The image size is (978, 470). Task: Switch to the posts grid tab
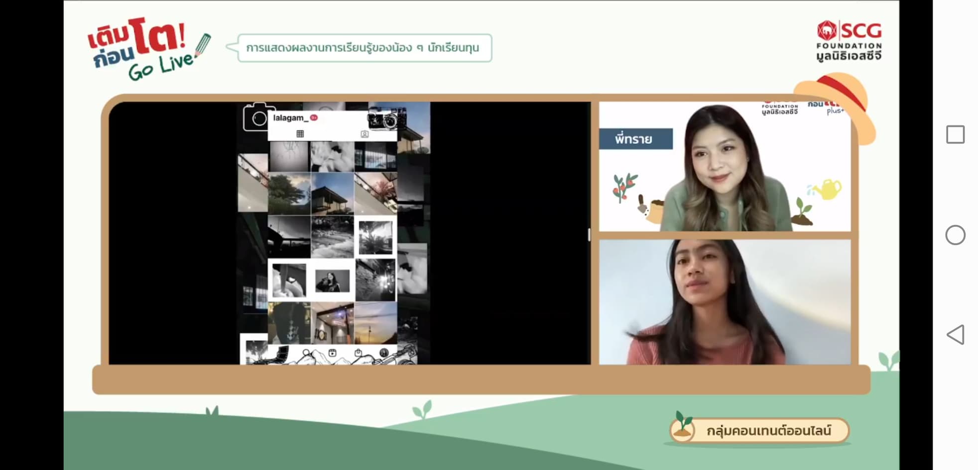[x=300, y=134]
